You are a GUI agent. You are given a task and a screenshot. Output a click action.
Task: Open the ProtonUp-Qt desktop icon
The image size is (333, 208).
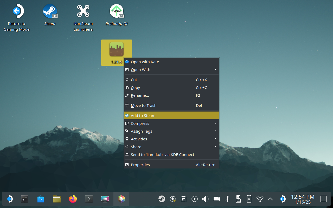pyautogui.click(x=116, y=11)
